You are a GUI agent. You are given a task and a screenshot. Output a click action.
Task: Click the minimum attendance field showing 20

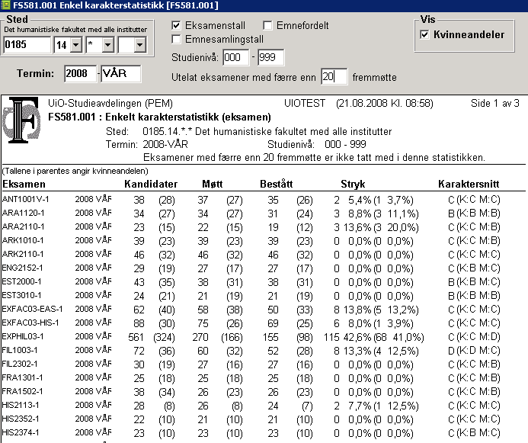click(334, 77)
